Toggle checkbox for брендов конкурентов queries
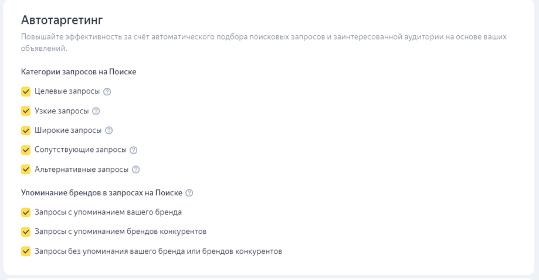This screenshot has height=280, width=539. tap(26, 231)
